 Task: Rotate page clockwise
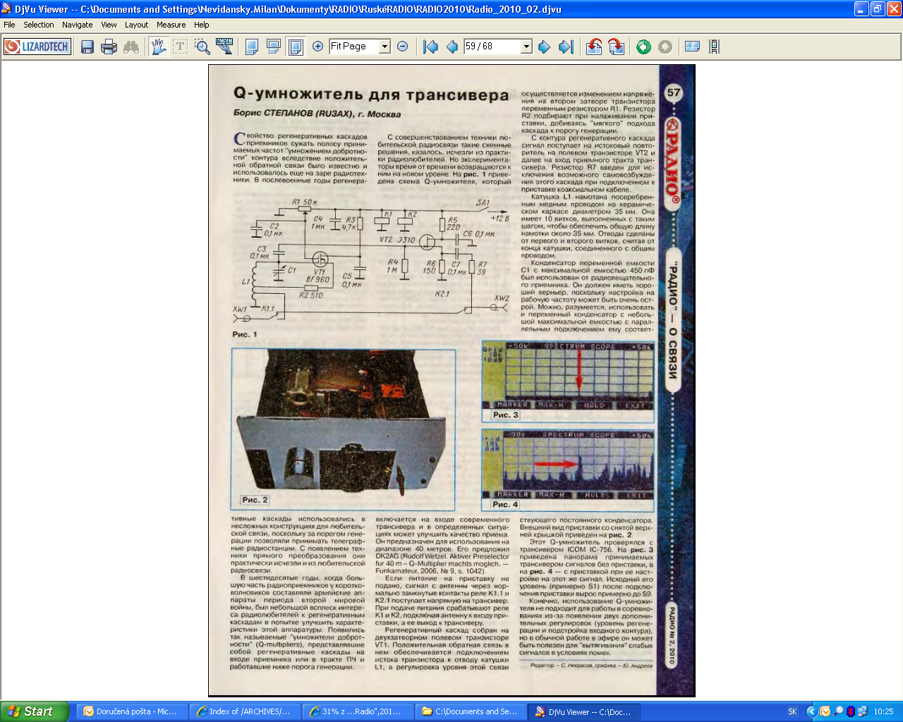coord(617,47)
